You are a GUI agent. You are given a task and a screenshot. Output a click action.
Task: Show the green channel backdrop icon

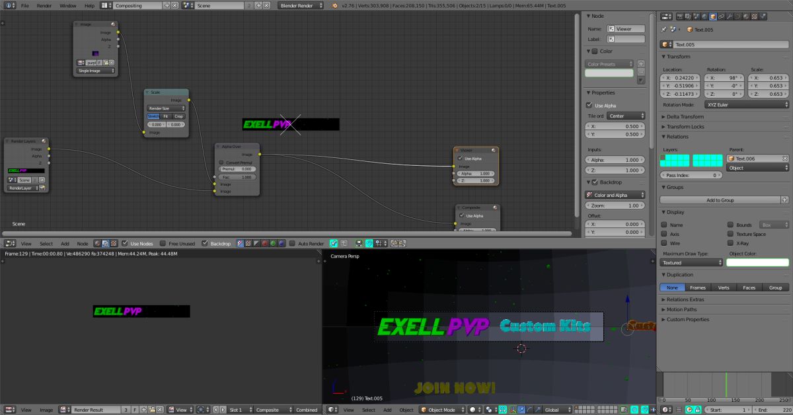tap(273, 243)
